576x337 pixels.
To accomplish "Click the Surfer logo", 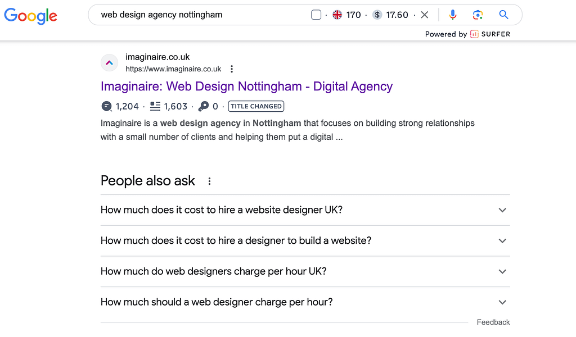I will (x=490, y=34).
